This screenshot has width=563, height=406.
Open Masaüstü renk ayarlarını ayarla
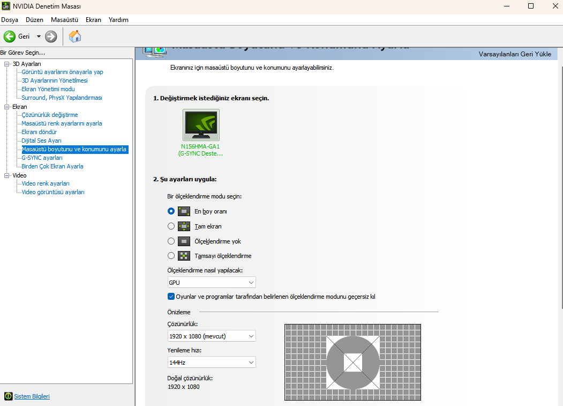(x=62, y=123)
